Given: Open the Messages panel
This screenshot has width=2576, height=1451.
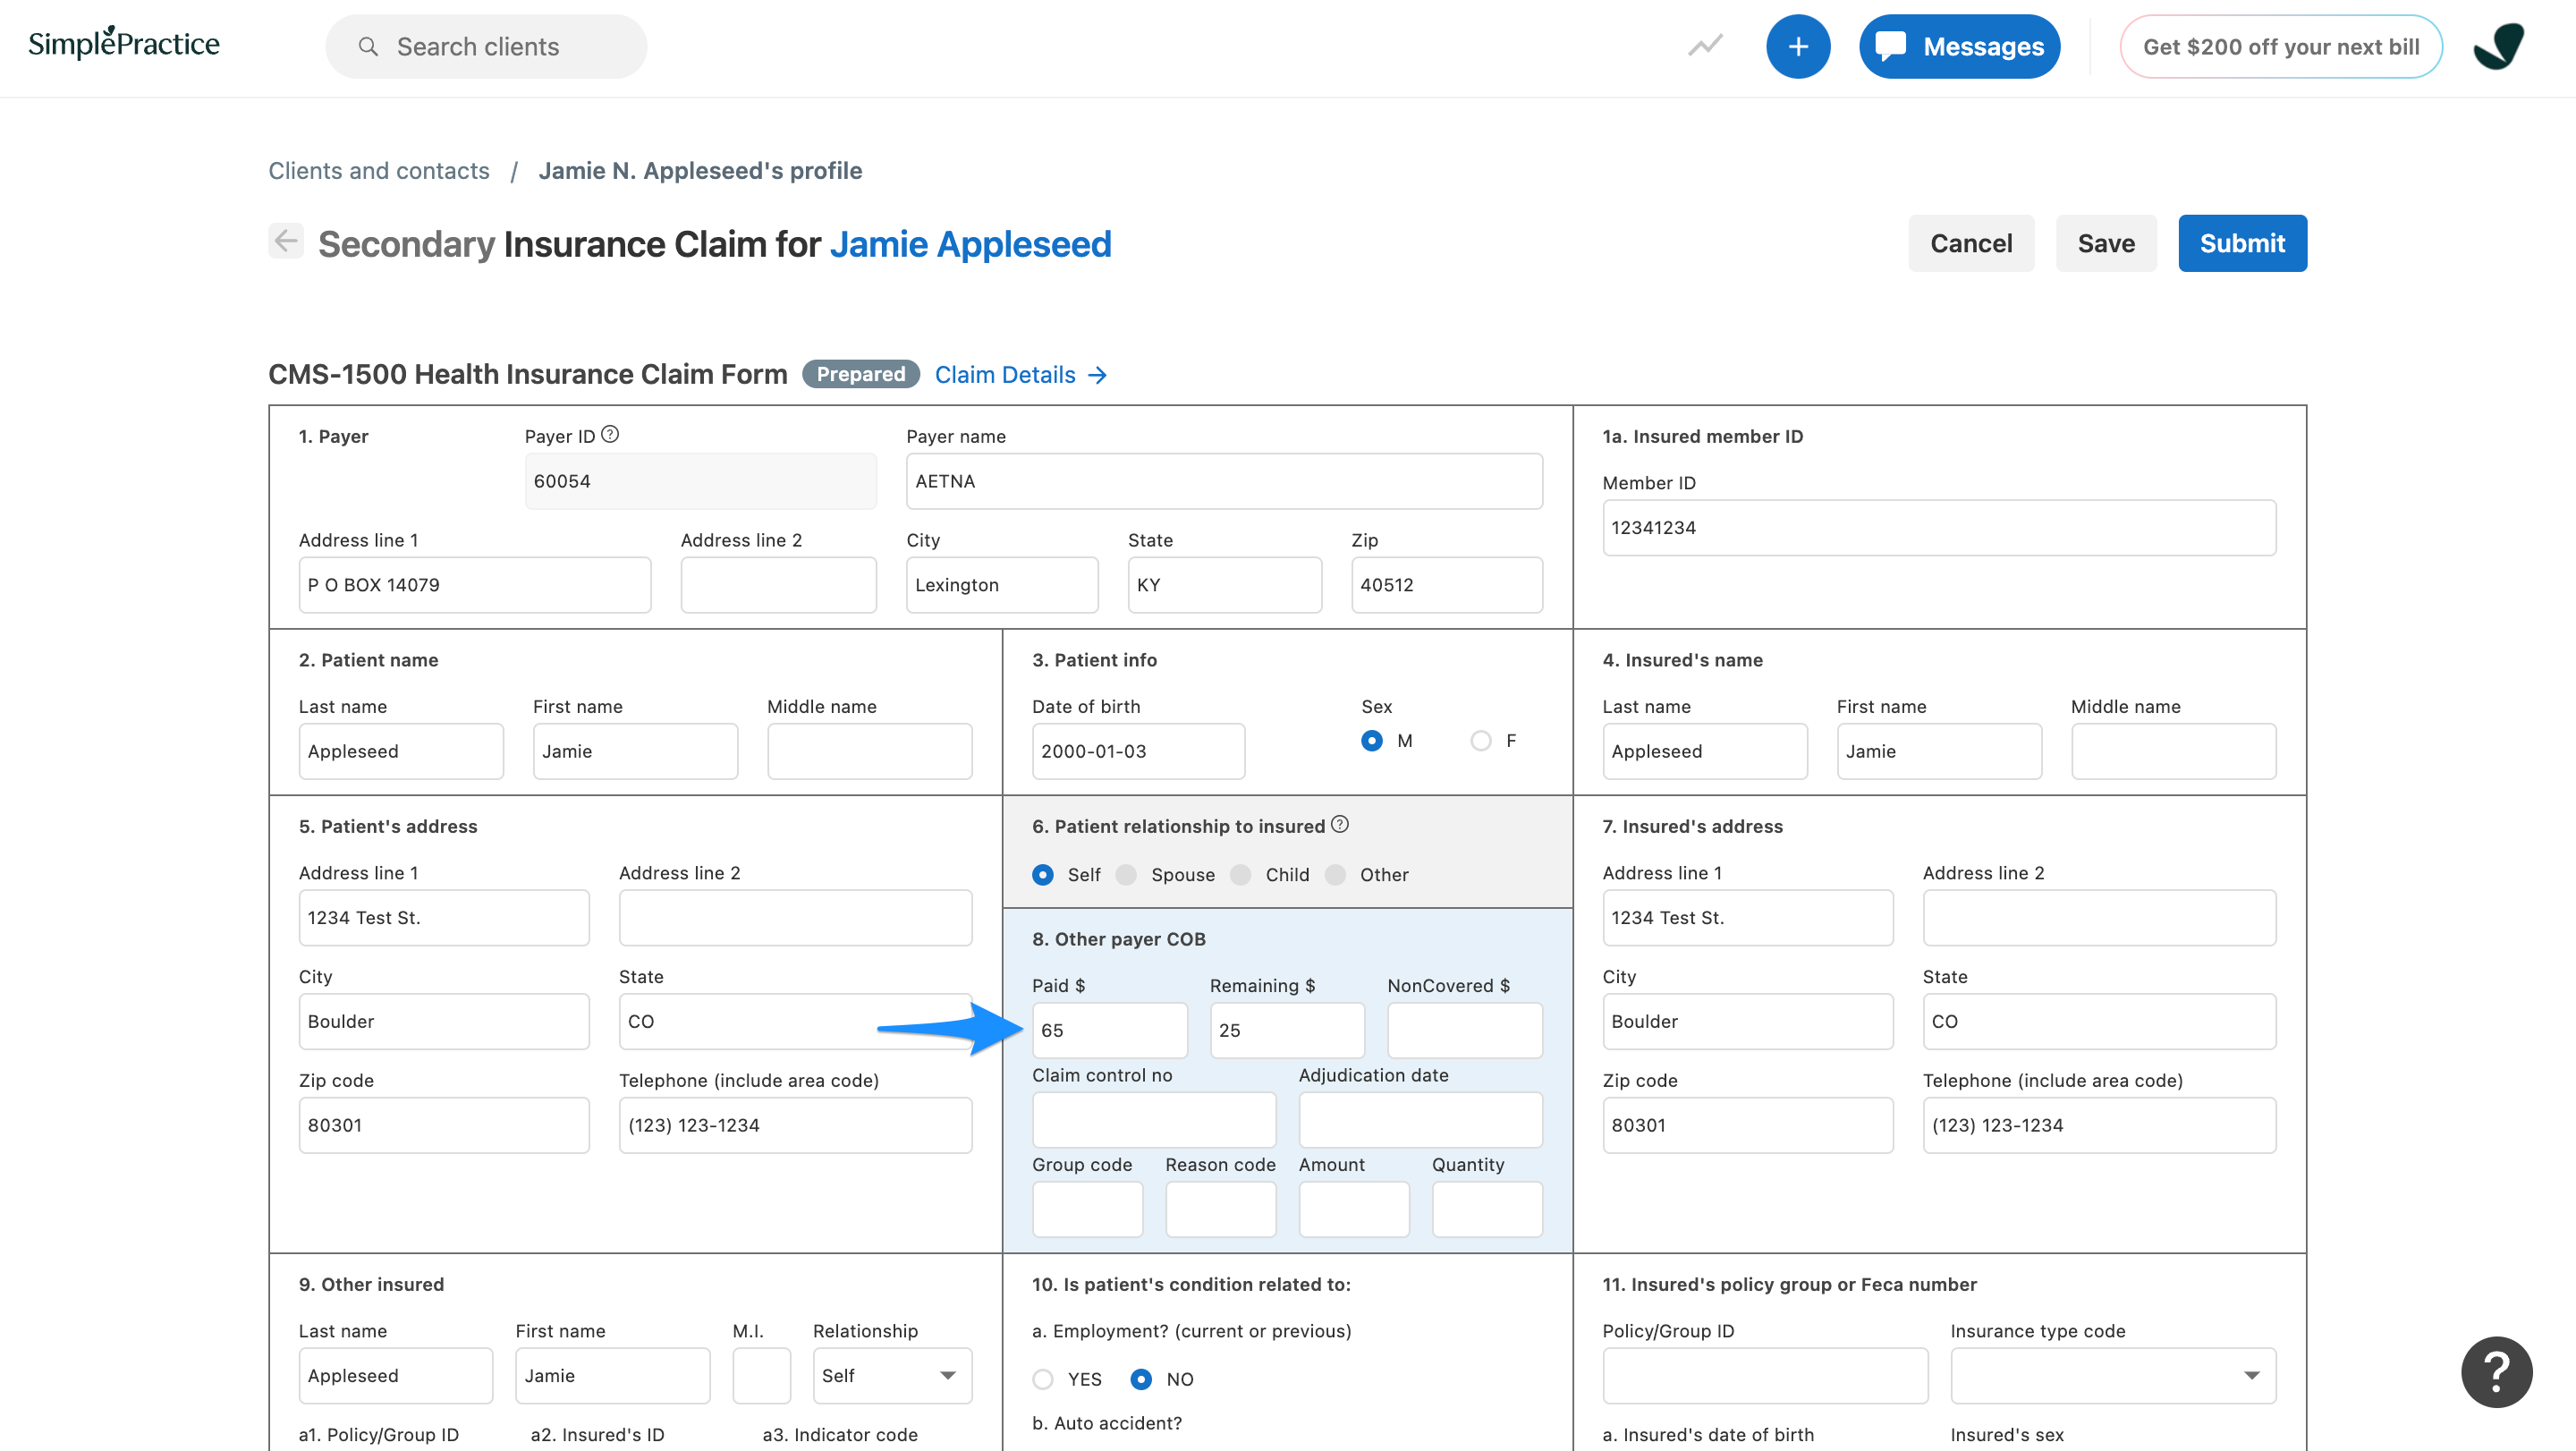Looking at the screenshot, I should [x=1959, y=46].
